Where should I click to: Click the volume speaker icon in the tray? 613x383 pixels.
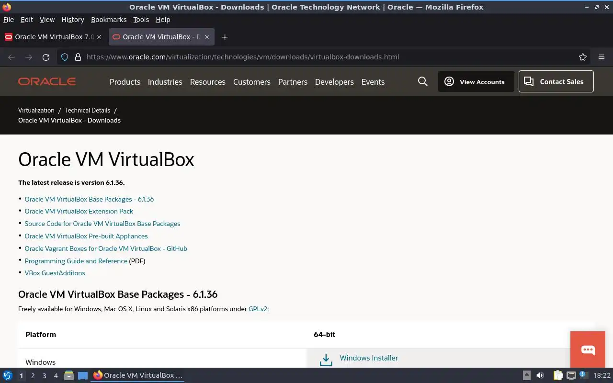point(540,375)
